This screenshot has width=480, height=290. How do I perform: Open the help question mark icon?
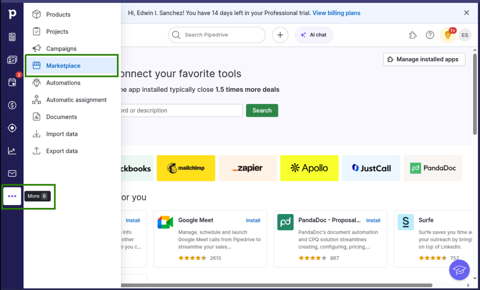[430, 35]
